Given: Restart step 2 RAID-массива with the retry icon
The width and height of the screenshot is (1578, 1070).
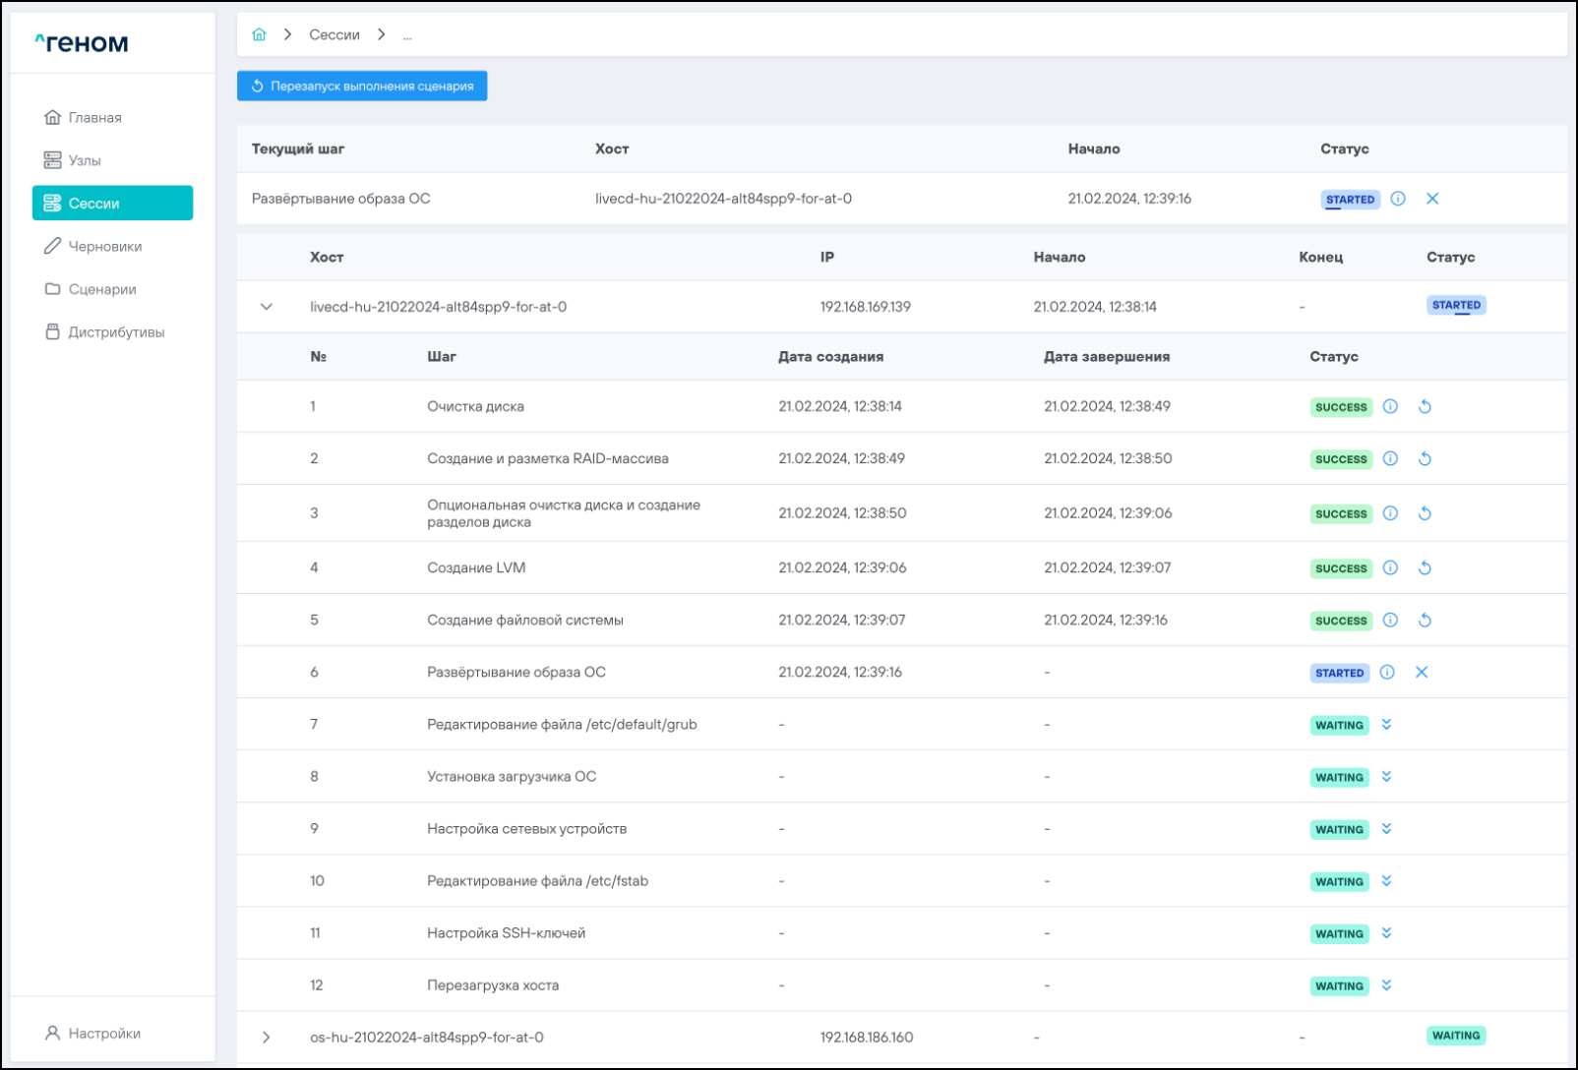Looking at the screenshot, I should coord(1425,458).
